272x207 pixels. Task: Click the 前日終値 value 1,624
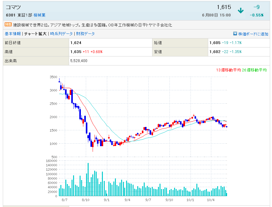[76, 43]
